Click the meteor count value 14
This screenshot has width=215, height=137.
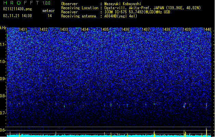(50, 16)
